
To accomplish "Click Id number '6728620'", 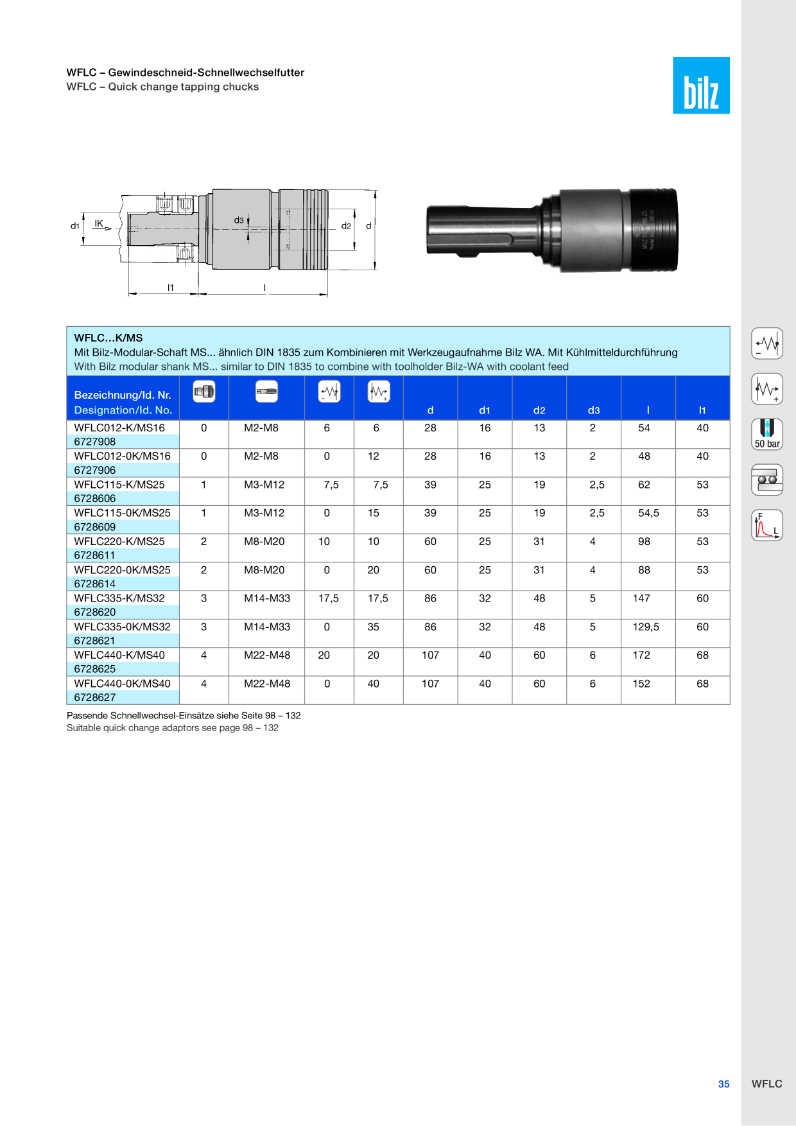I will (x=95, y=612).
